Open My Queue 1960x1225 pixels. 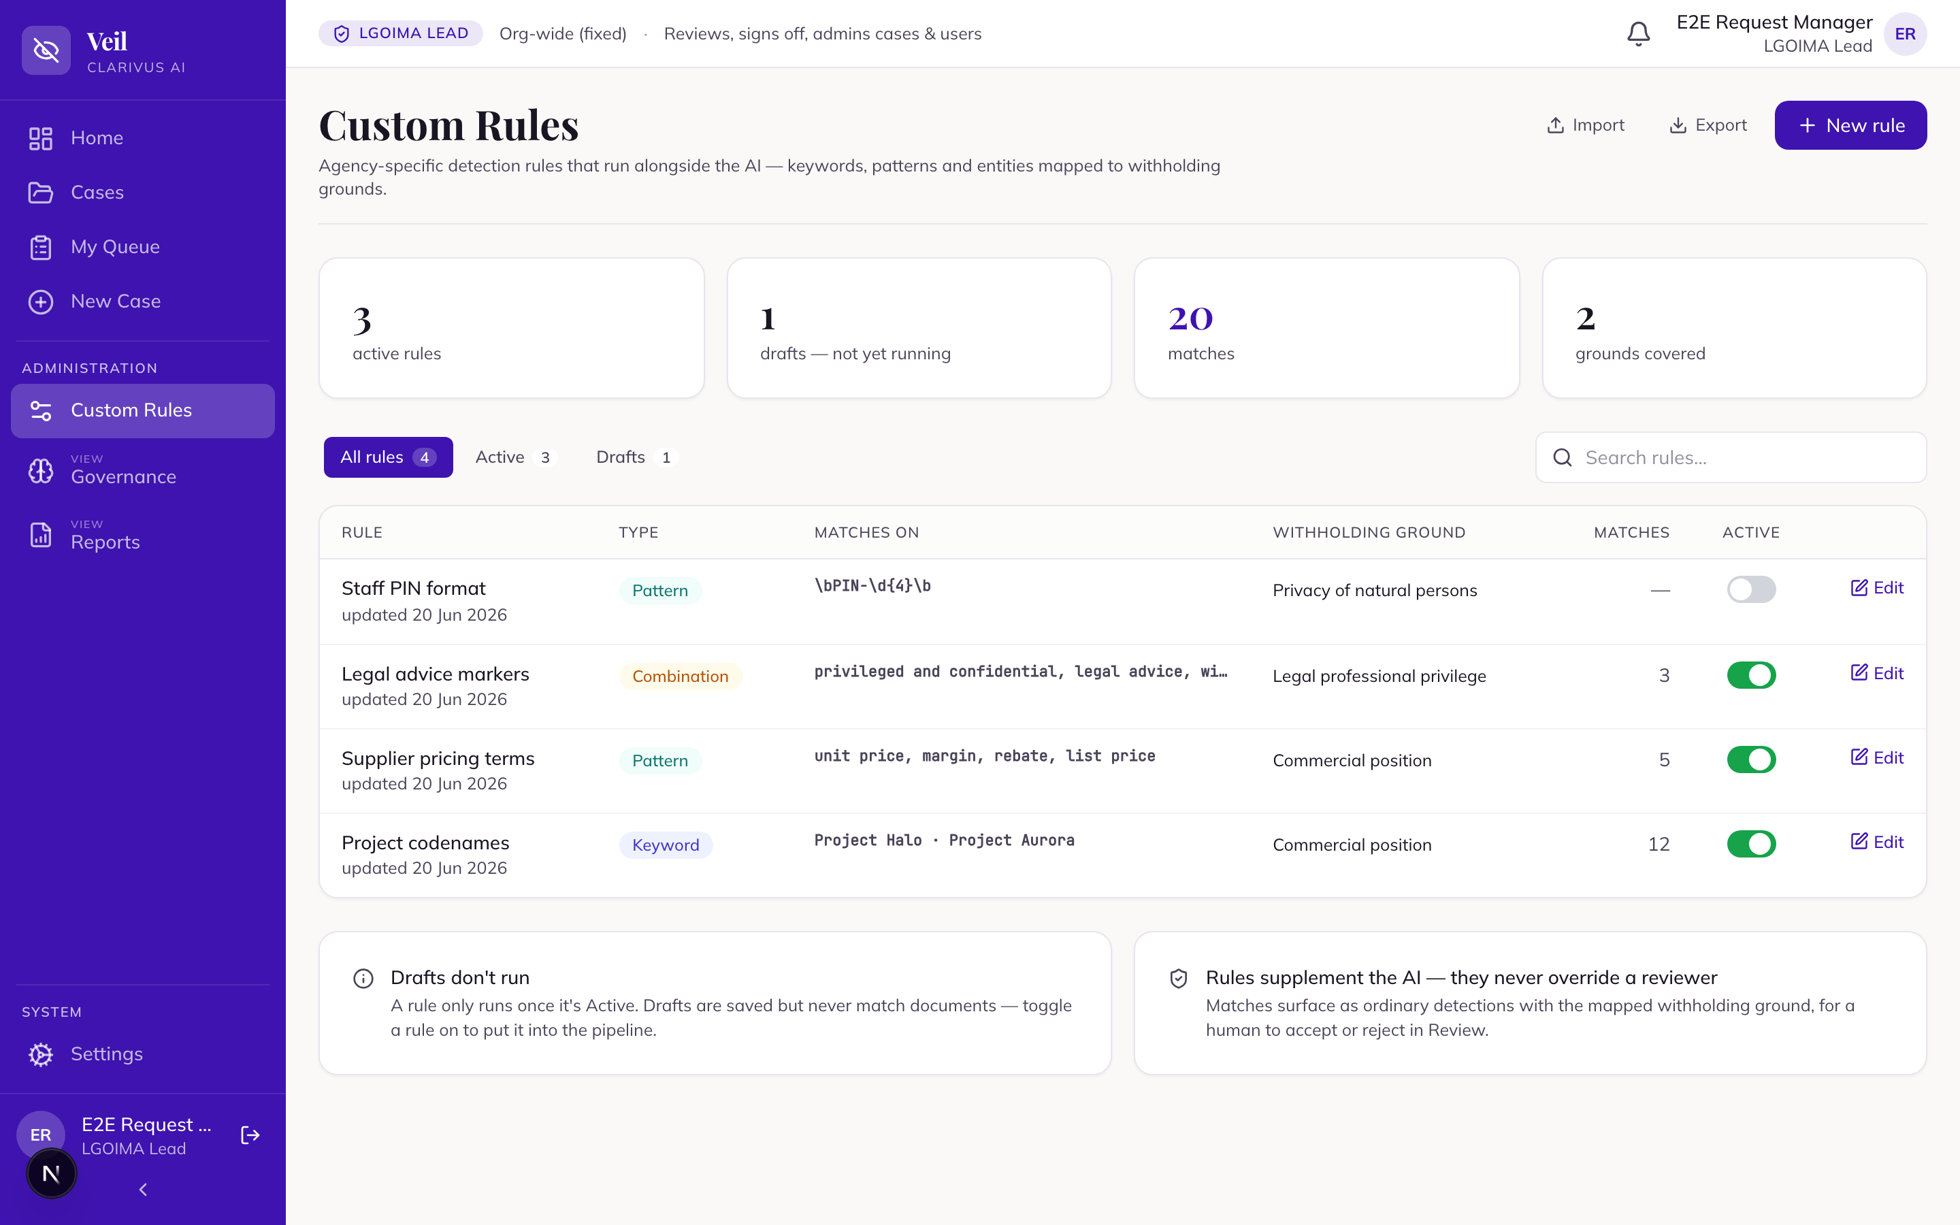142,247
